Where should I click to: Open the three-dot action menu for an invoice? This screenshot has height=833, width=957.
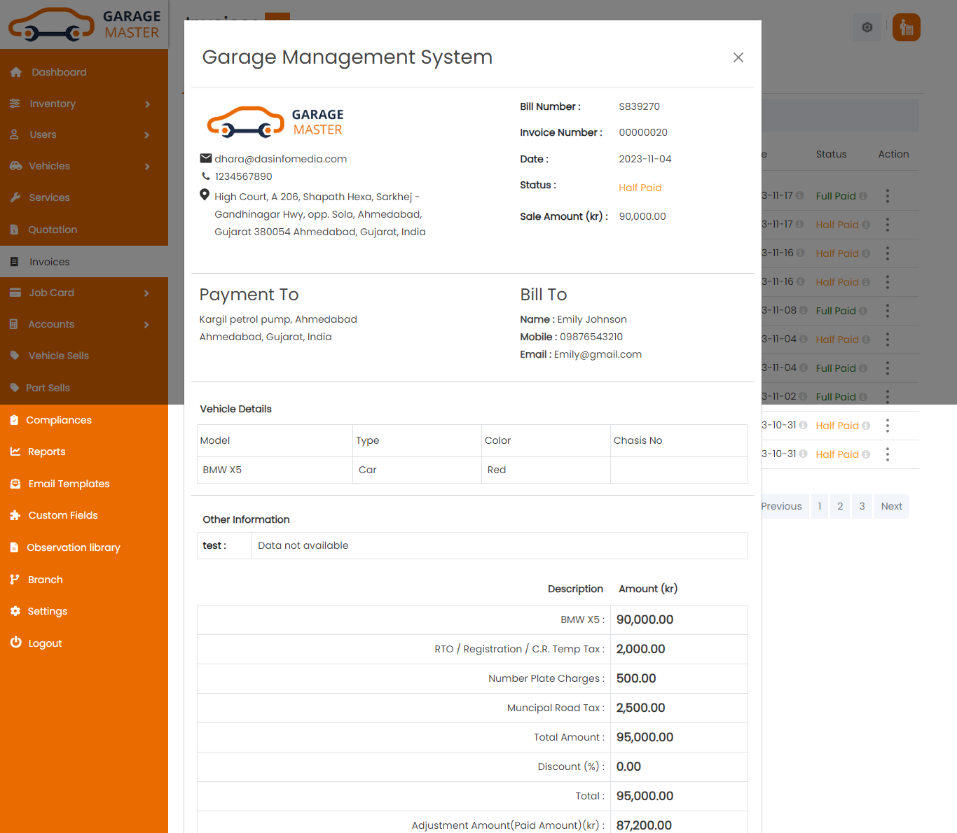click(x=888, y=195)
